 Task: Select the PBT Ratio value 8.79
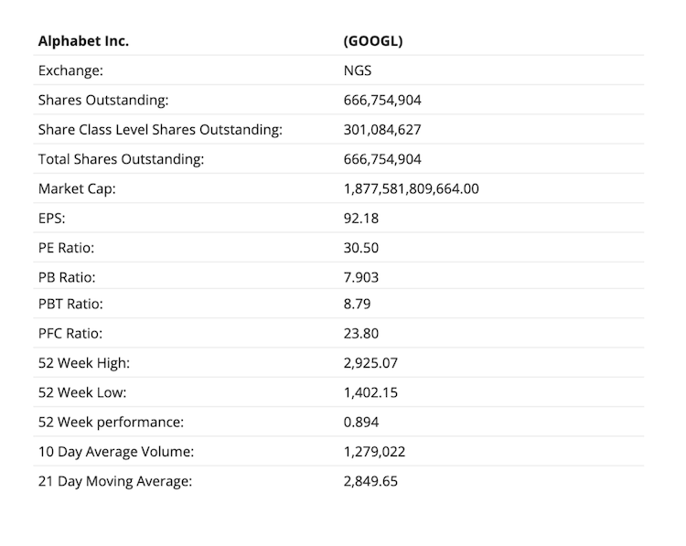(357, 304)
